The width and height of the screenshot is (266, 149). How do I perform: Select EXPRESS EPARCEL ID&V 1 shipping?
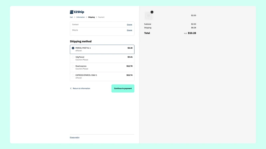(102, 76)
